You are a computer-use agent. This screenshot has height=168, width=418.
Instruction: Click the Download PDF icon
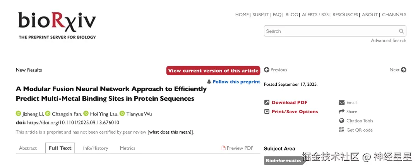[267, 103]
